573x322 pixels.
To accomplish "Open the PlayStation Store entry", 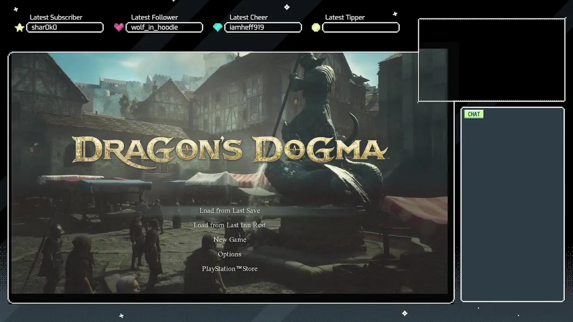I will (230, 269).
